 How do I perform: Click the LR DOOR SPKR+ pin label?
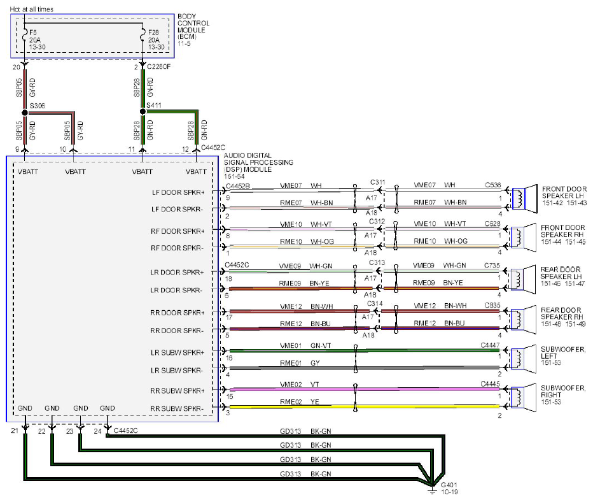[177, 272]
